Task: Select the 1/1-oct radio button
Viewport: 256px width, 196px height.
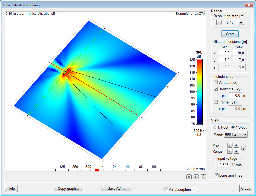Action: tap(215, 127)
